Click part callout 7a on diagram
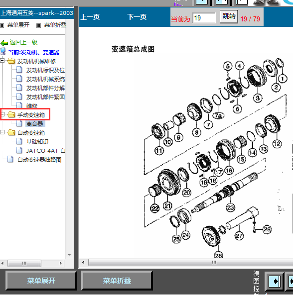 point(218,116)
